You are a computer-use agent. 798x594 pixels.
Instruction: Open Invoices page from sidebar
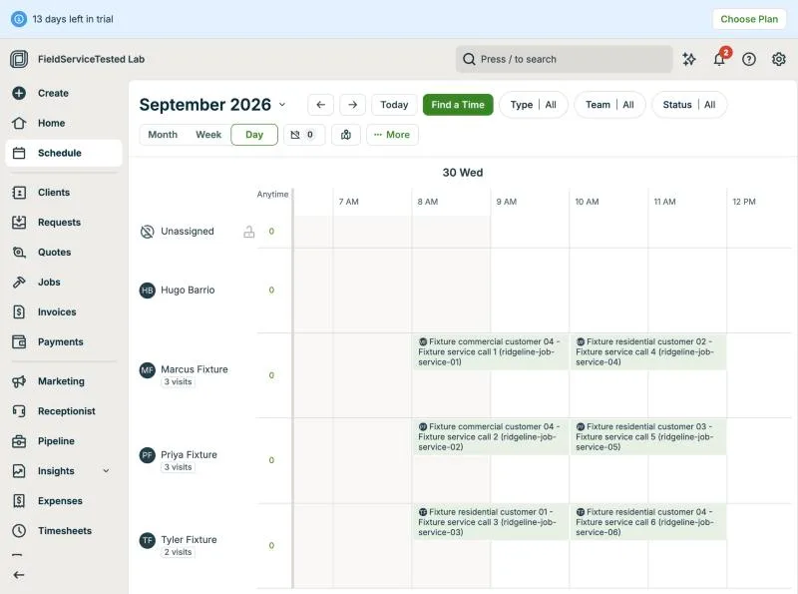pos(64,311)
